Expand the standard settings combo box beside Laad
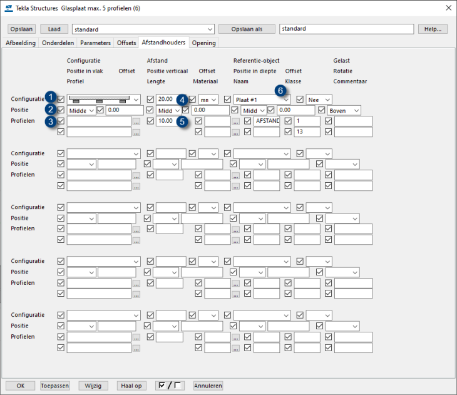457x395 pixels. tap(209, 29)
